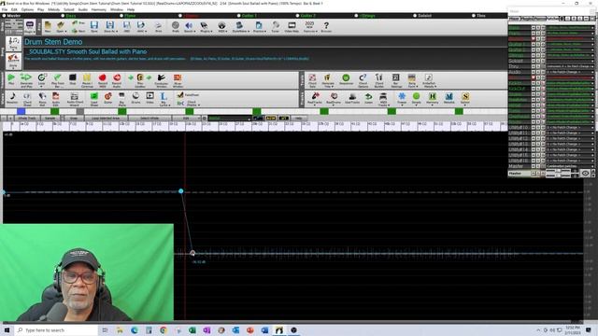The width and height of the screenshot is (598, 336).
Task: Open the Mixer Window icon
Action: tap(178, 80)
